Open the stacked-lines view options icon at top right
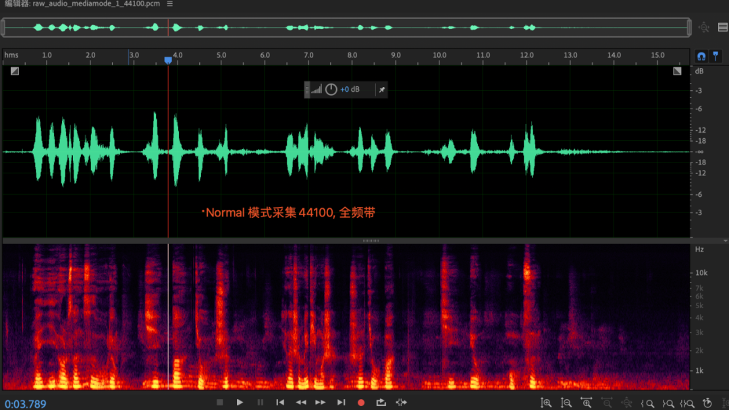Image resolution: width=729 pixels, height=410 pixels. pyautogui.click(x=722, y=28)
